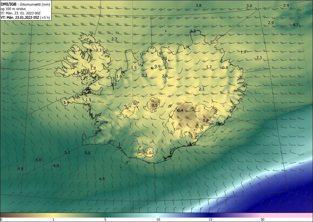Click the 'DMI/IGB : Úrkomumætti (mm)' title line
This screenshot has width=313, height=222.
[25, 4]
